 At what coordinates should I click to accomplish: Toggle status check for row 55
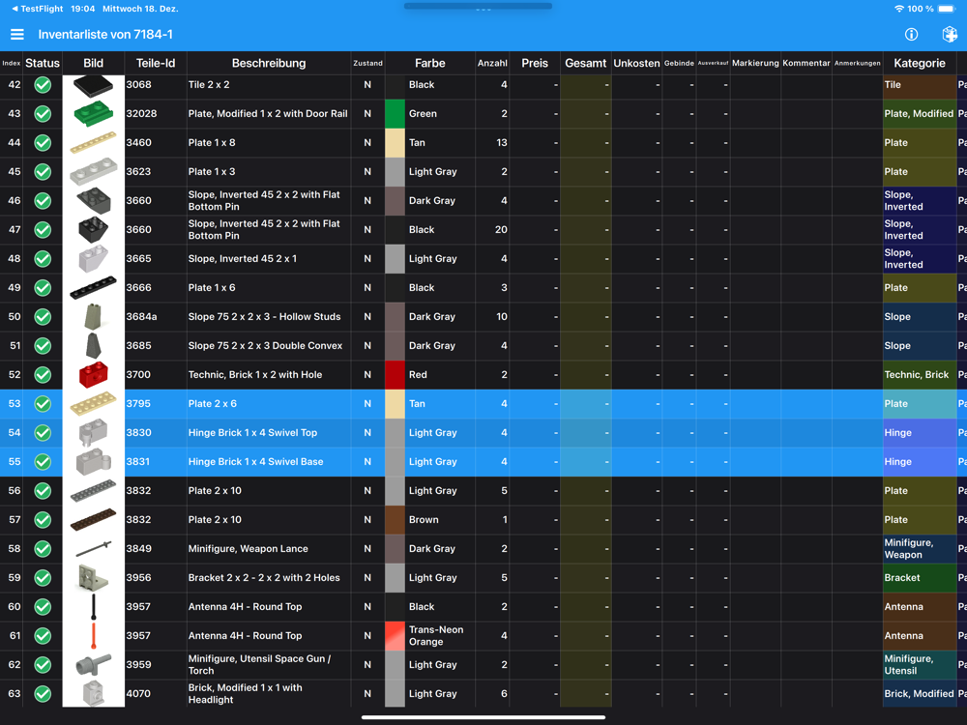[43, 462]
